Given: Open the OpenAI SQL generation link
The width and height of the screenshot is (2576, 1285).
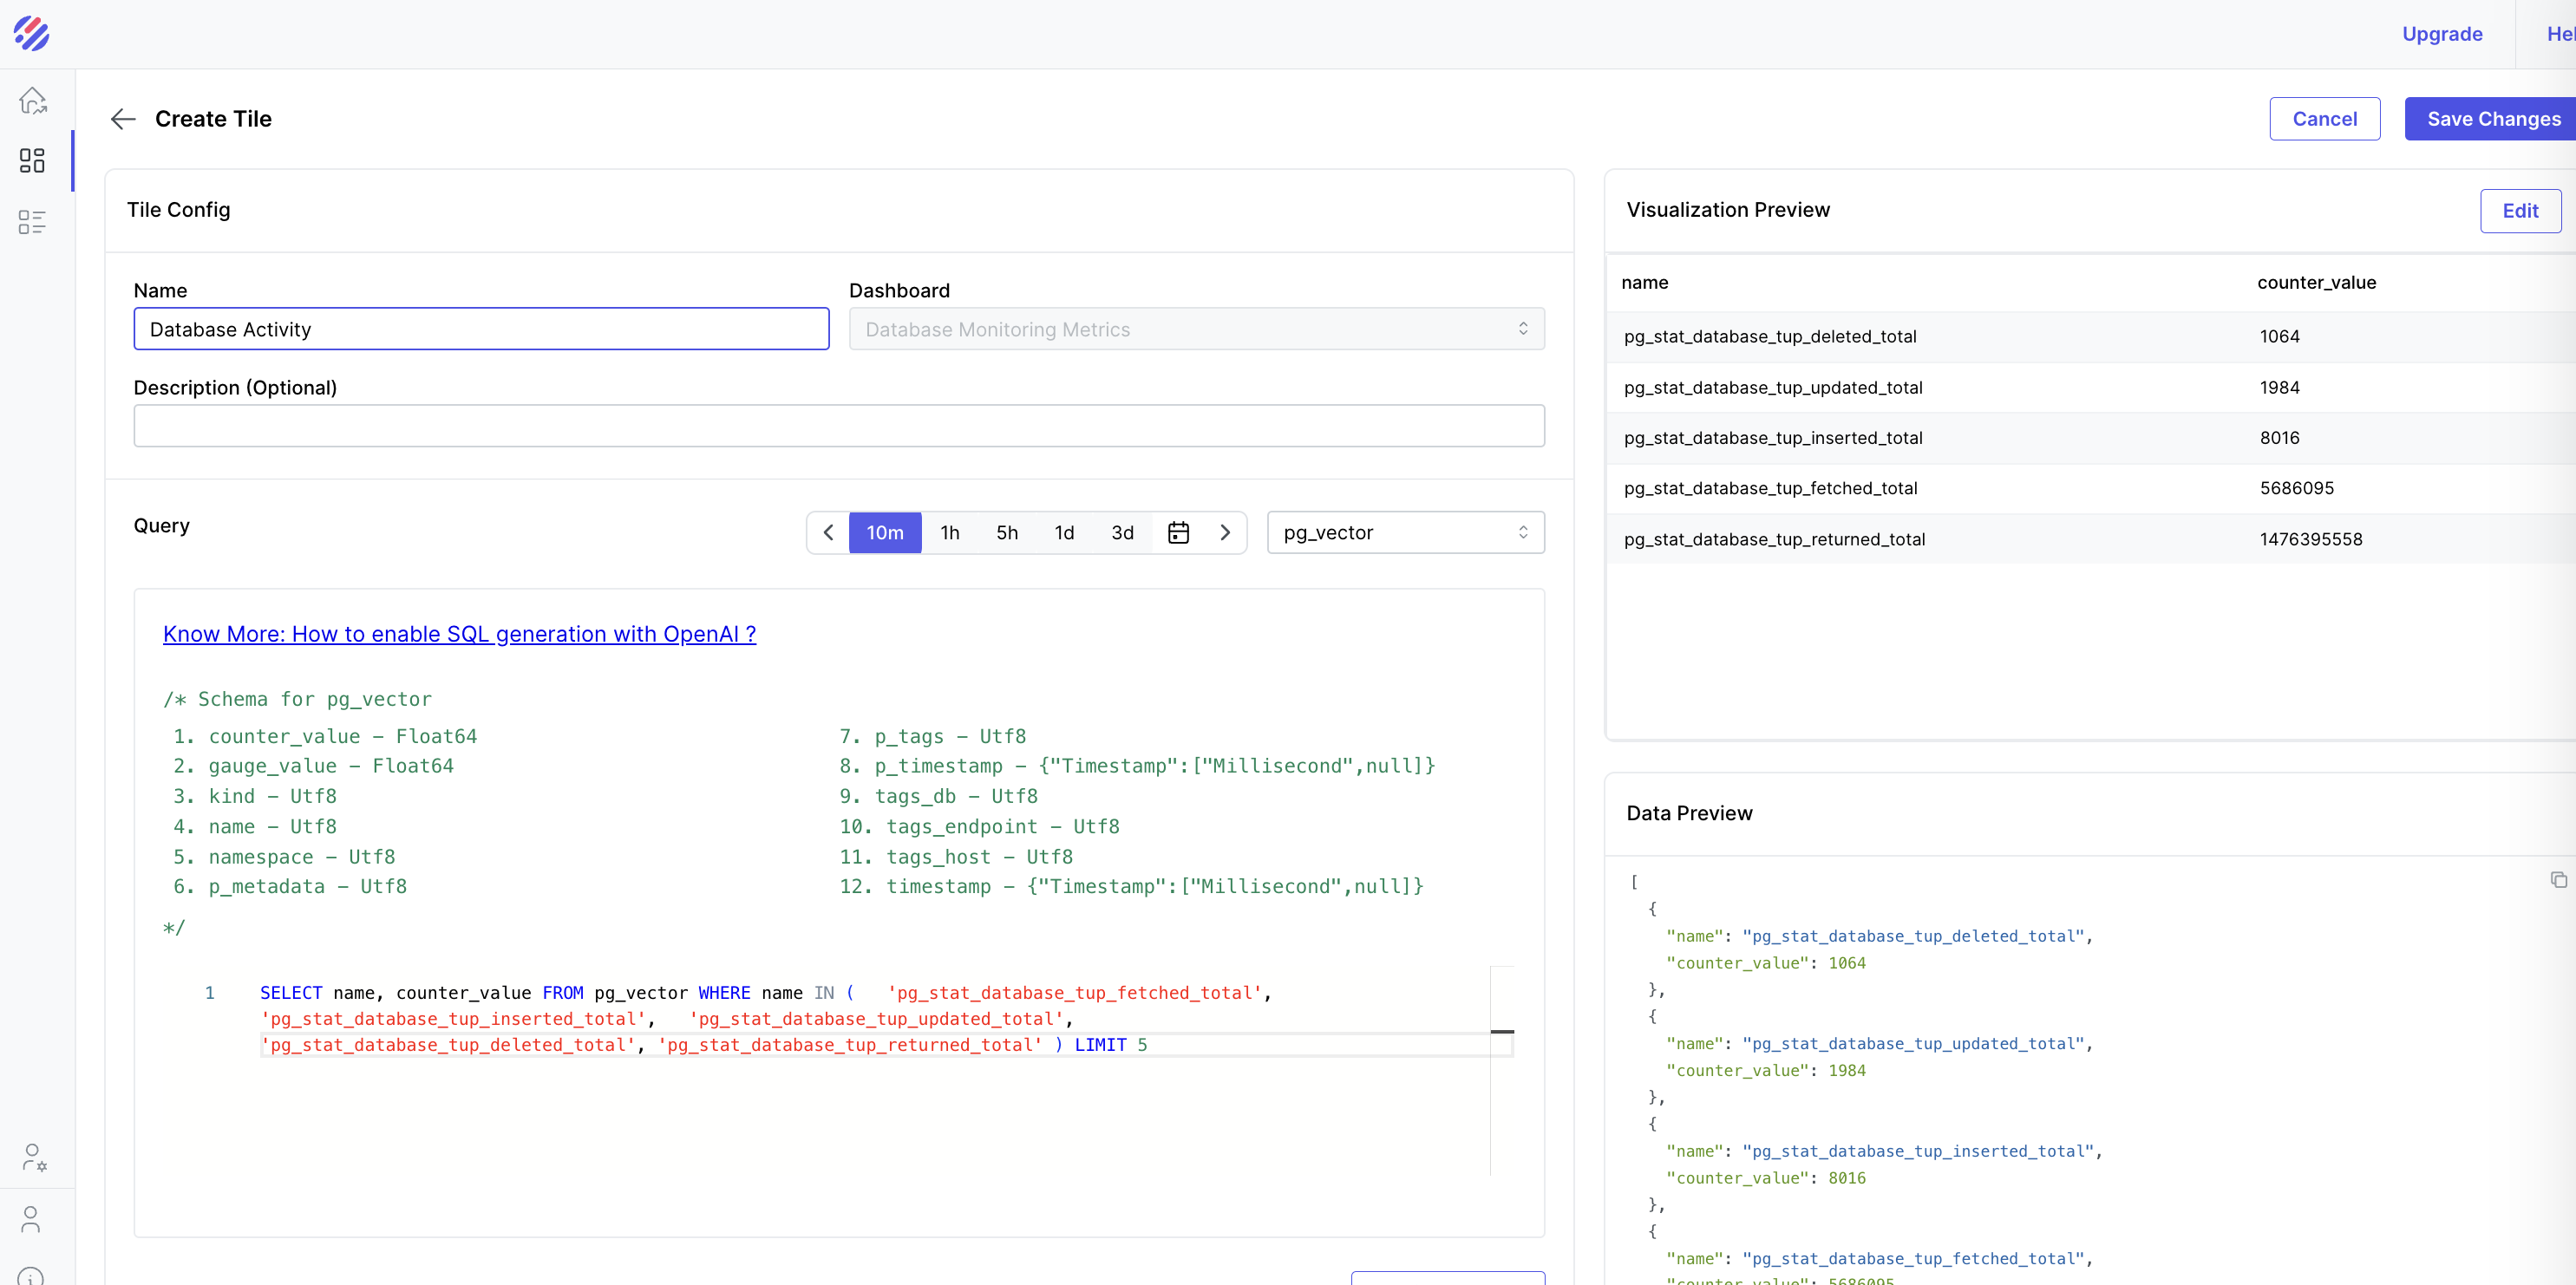Looking at the screenshot, I should click(x=459, y=634).
